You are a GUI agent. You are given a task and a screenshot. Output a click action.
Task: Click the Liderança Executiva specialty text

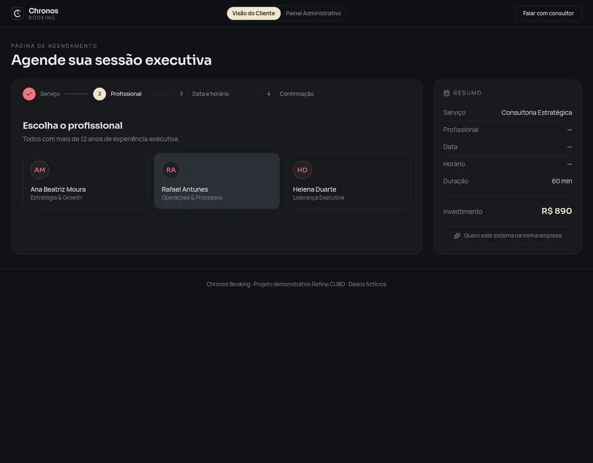[x=319, y=198]
